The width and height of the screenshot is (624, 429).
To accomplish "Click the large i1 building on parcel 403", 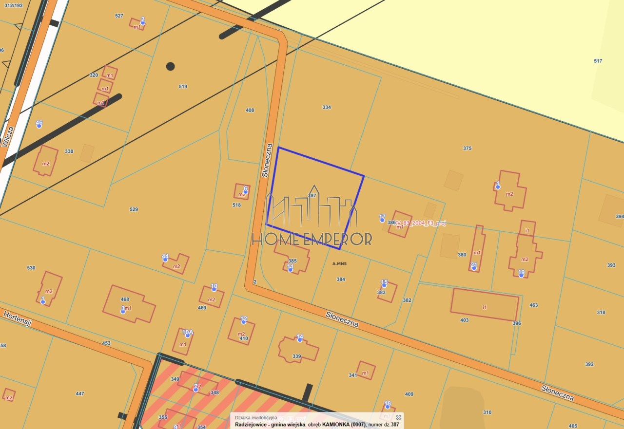I will (485, 304).
